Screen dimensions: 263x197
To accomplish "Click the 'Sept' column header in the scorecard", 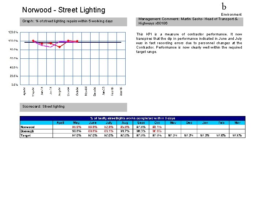I will point(141,123).
